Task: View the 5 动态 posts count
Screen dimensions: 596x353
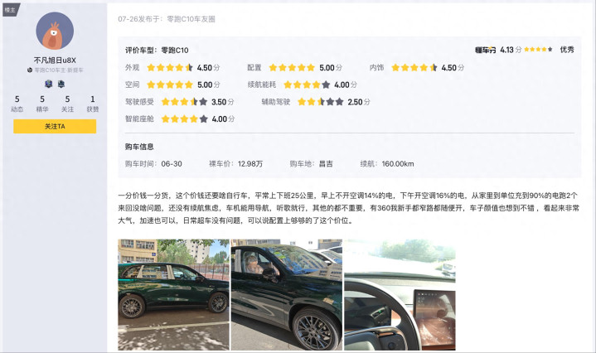Action: point(17,104)
